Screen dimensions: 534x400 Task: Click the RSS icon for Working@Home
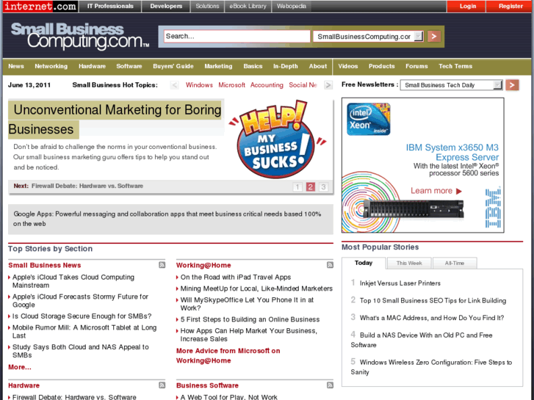coord(330,265)
